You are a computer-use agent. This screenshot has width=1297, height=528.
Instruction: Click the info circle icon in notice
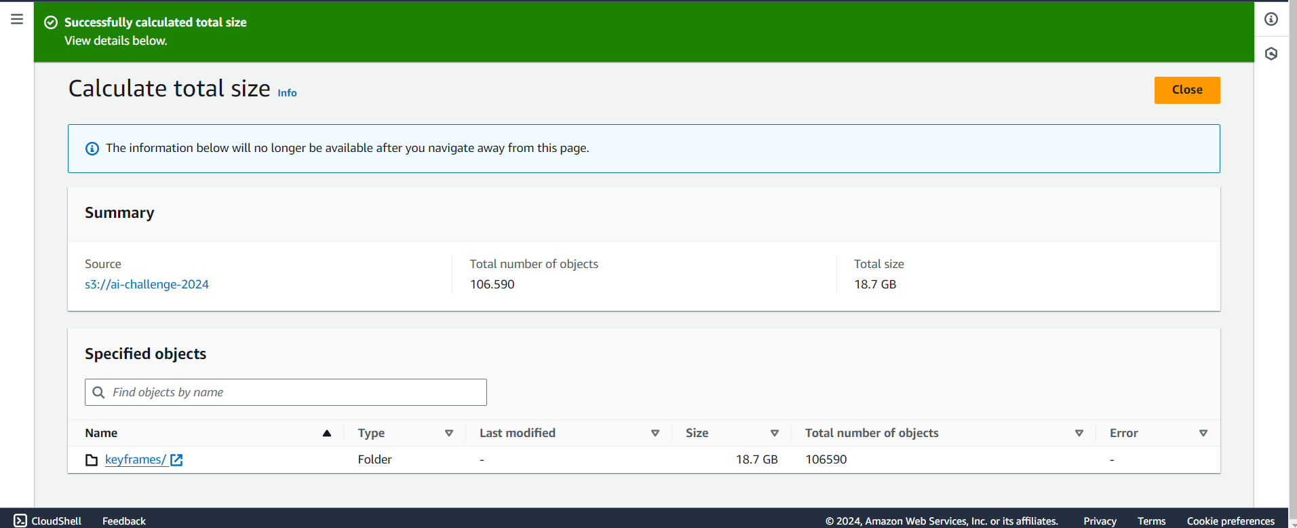92,149
